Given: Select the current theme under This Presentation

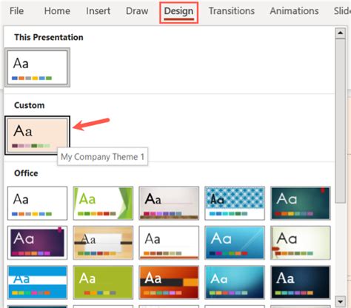Looking at the screenshot, I should coord(37,67).
